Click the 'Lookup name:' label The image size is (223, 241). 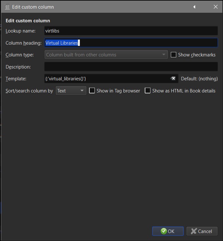coord(21,31)
